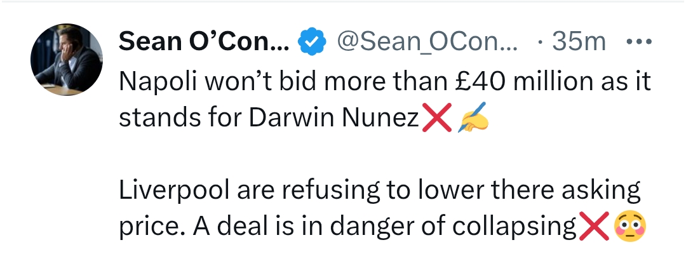Screen dimensions: 686x254
Task: Click the name Darwin Nunez
Action: point(348,119)
